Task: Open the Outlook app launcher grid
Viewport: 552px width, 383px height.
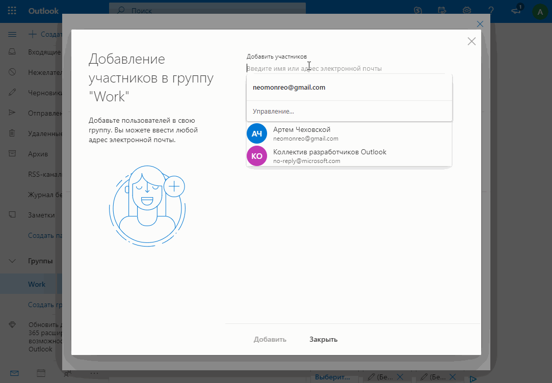Action: click(12, 11)
